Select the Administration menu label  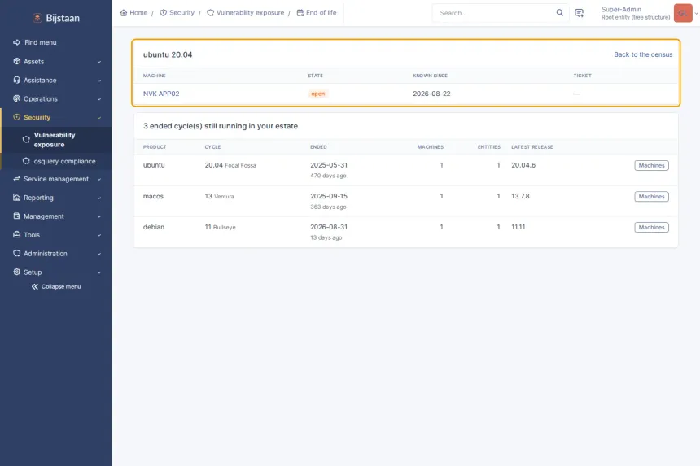(46, 253)
